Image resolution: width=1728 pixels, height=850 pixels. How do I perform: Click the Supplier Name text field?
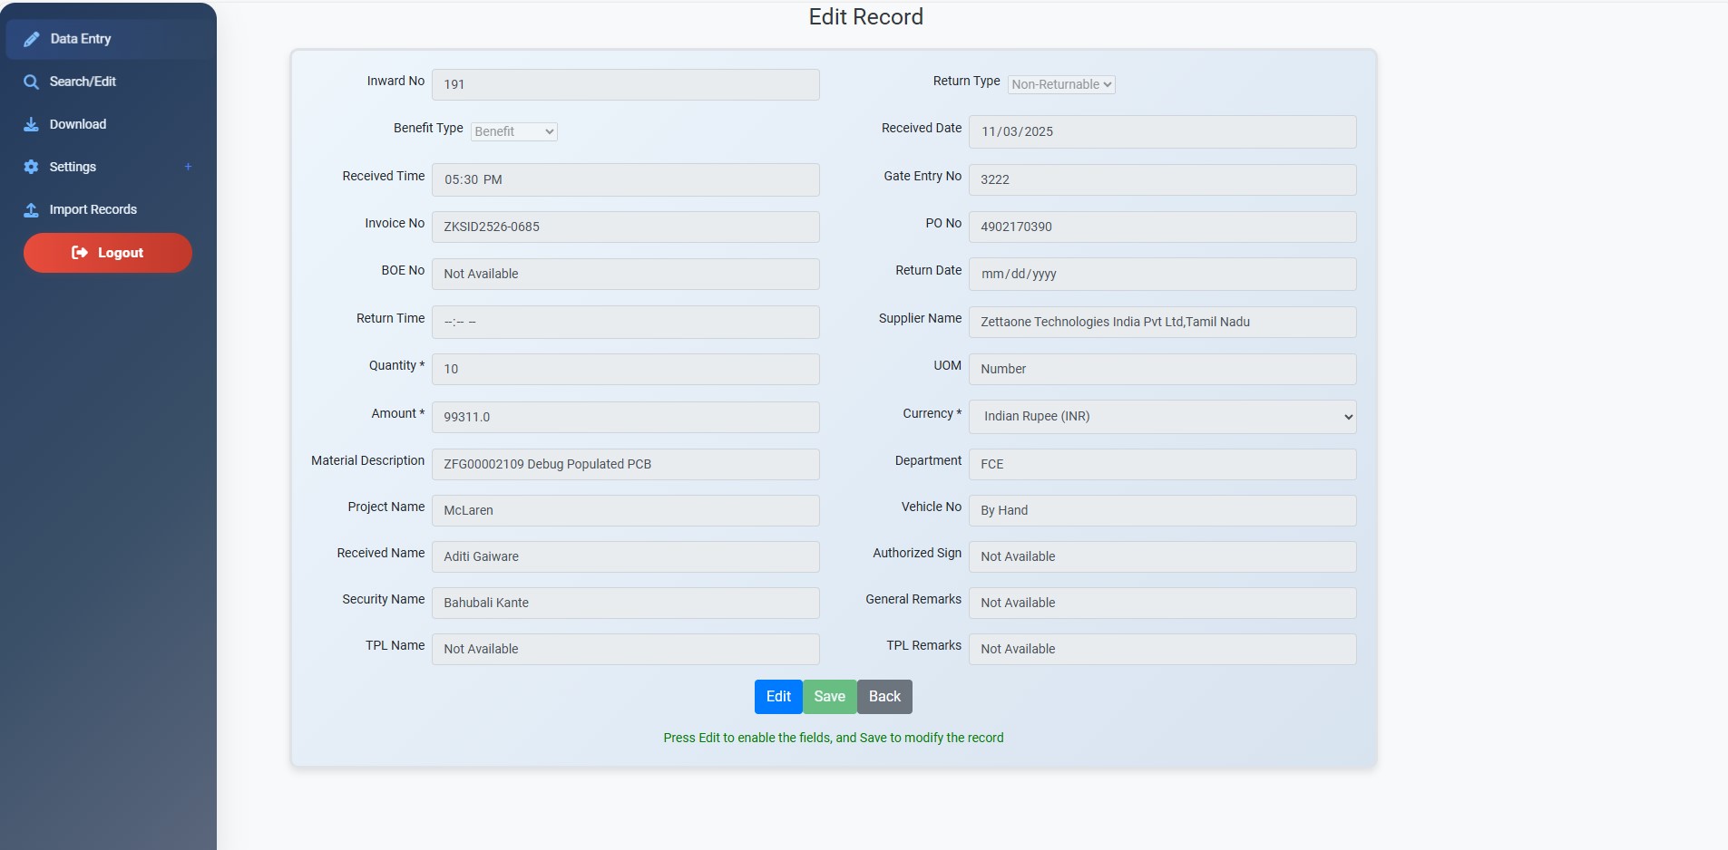(1162, 322)
